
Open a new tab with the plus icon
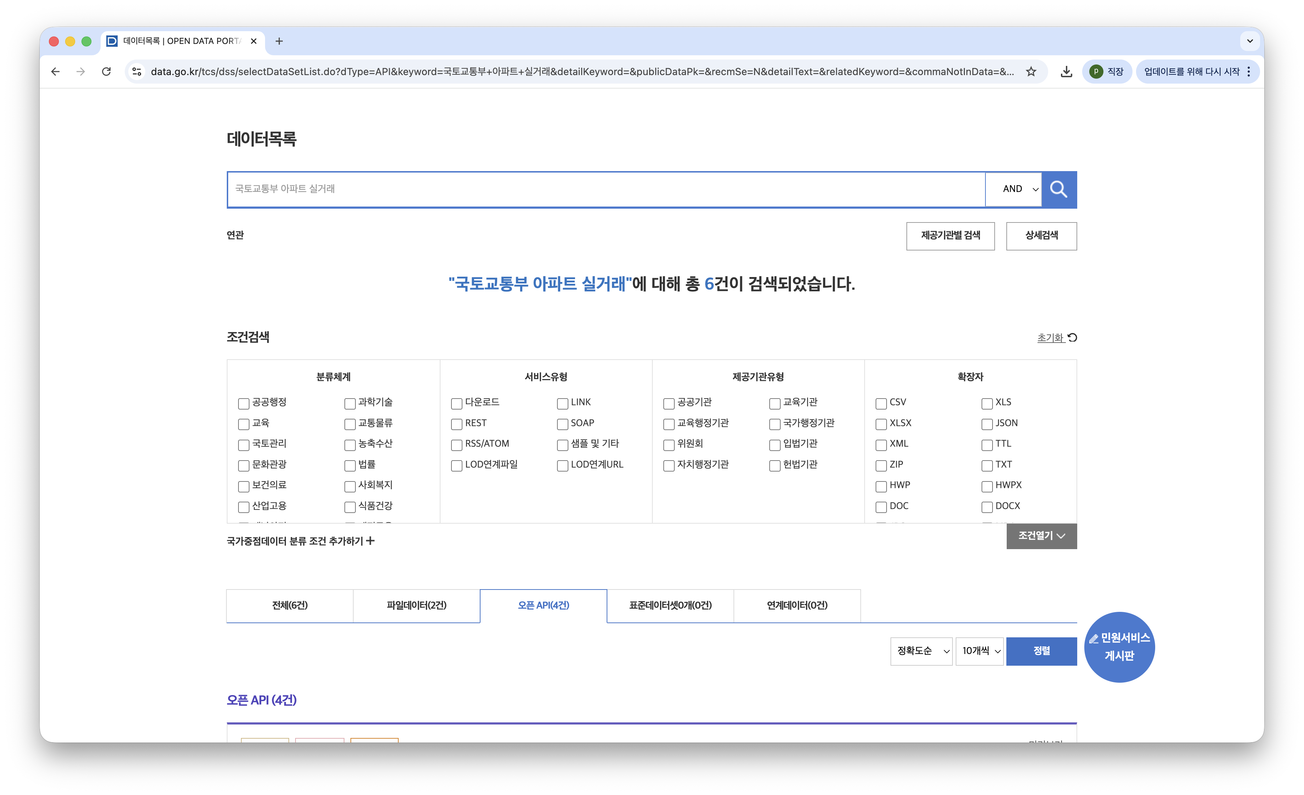click(x=279, y=41)
